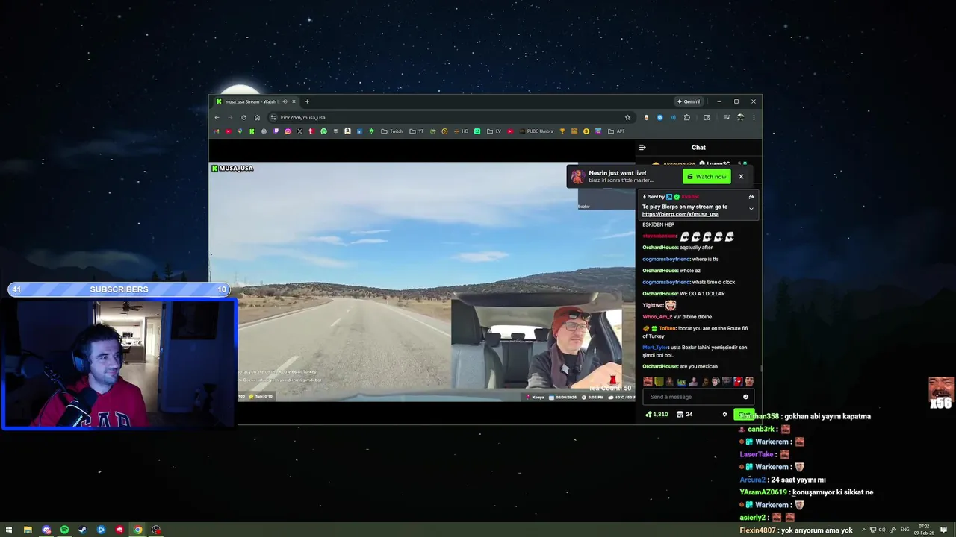Unpin the pinned message icon
Viewport: 956px width, 537px height.
pyautogui.click(x=751, y=197)
